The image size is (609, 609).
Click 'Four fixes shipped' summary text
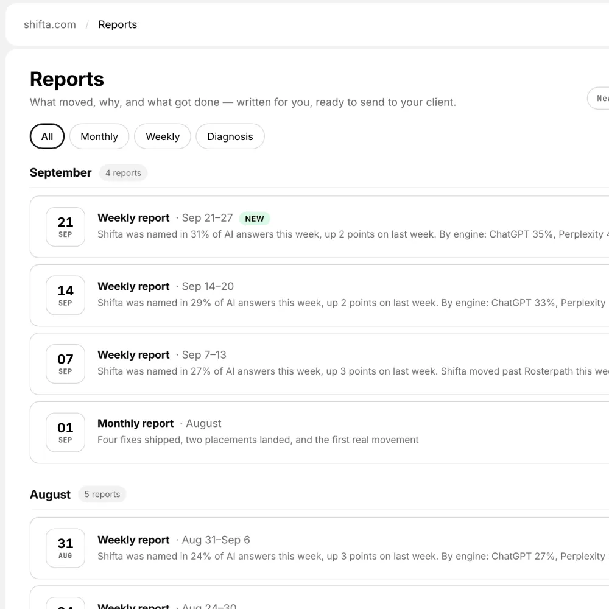258,440
